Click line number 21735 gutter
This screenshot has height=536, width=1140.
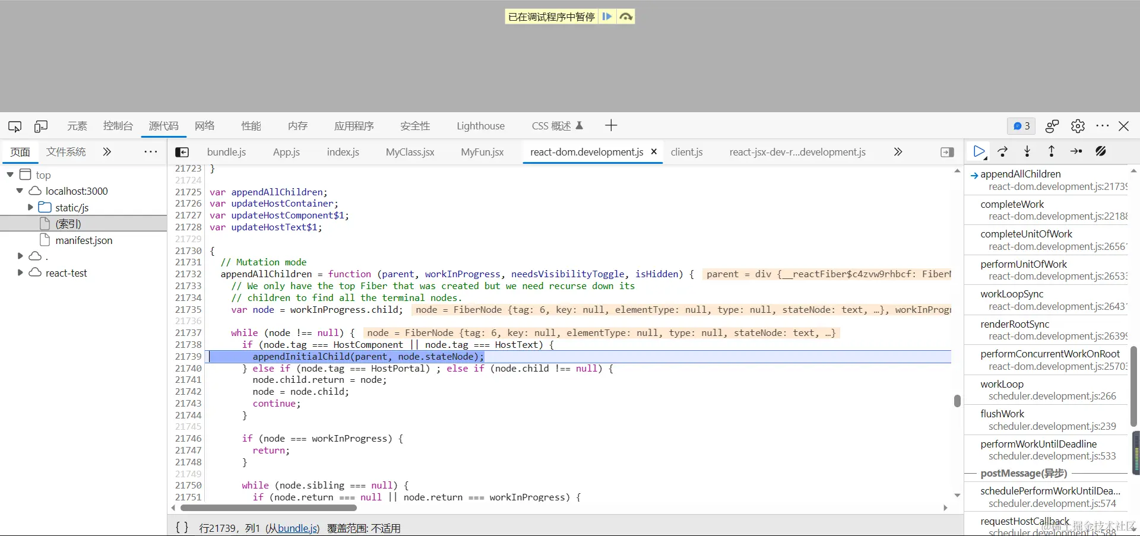188,310
